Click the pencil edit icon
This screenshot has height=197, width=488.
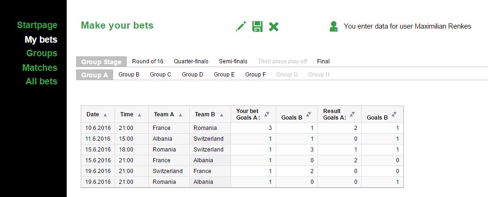241,27
